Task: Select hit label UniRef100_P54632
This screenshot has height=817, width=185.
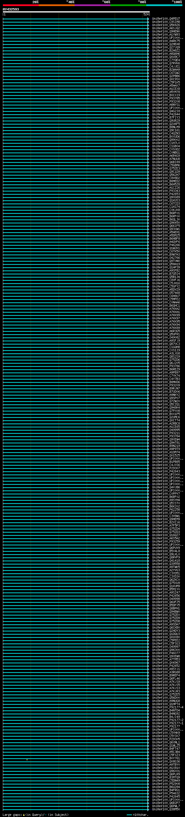Action: 166,793
